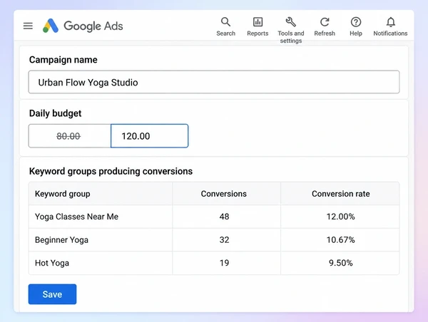Screen dimensions: 428x322
Task: Click the 10.67% conversion rate
Action: point(340,239)
